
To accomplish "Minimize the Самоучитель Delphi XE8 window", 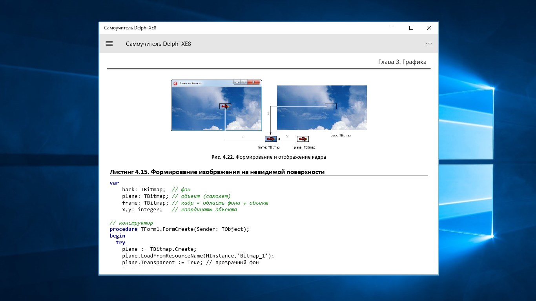I will (x=393, y=28).
